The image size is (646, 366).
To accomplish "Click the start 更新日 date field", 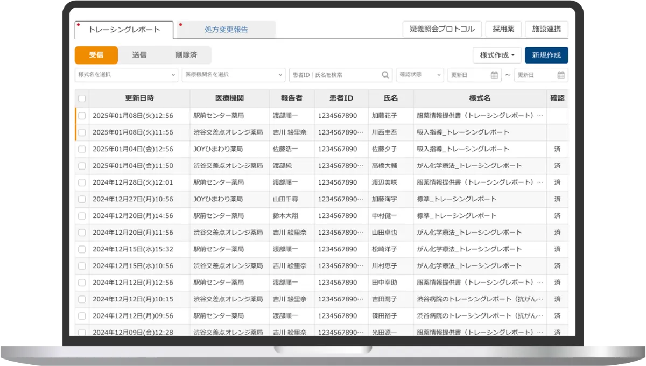I will pos(474,75).
